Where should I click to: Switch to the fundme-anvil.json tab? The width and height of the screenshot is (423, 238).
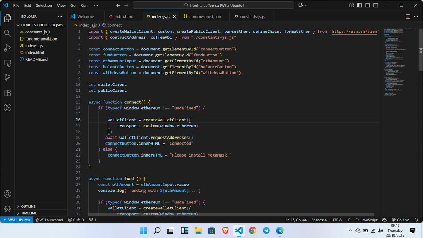[x=204, y=17]
